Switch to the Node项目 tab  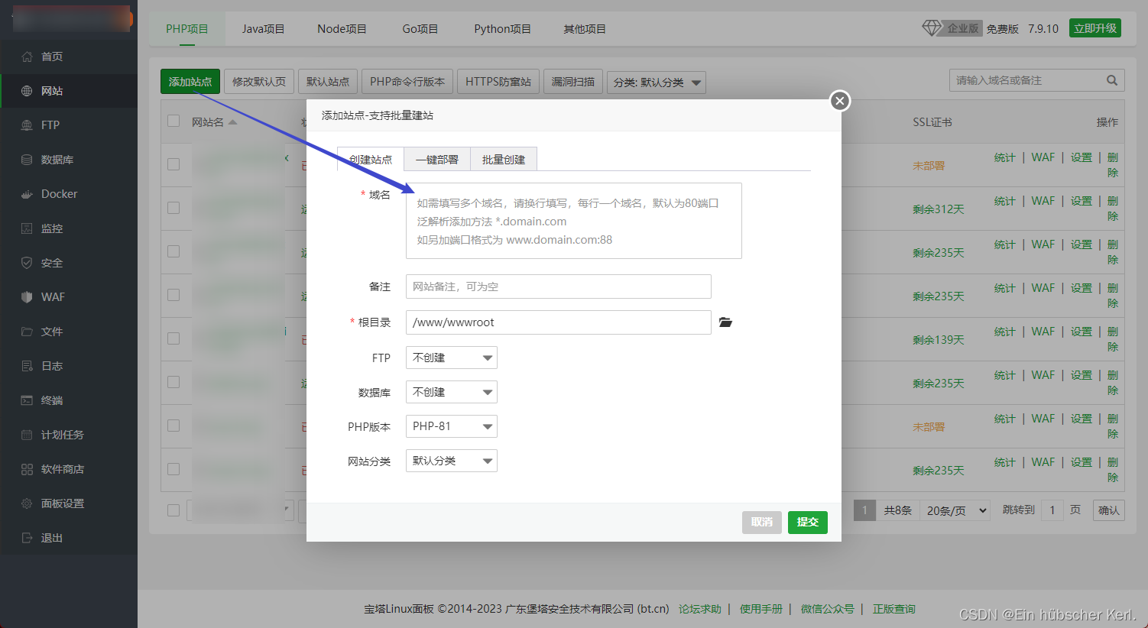342,29
